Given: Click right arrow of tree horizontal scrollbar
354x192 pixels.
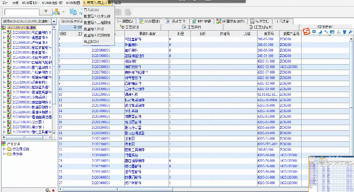Looking at the screenshot, I should [50, 137].
